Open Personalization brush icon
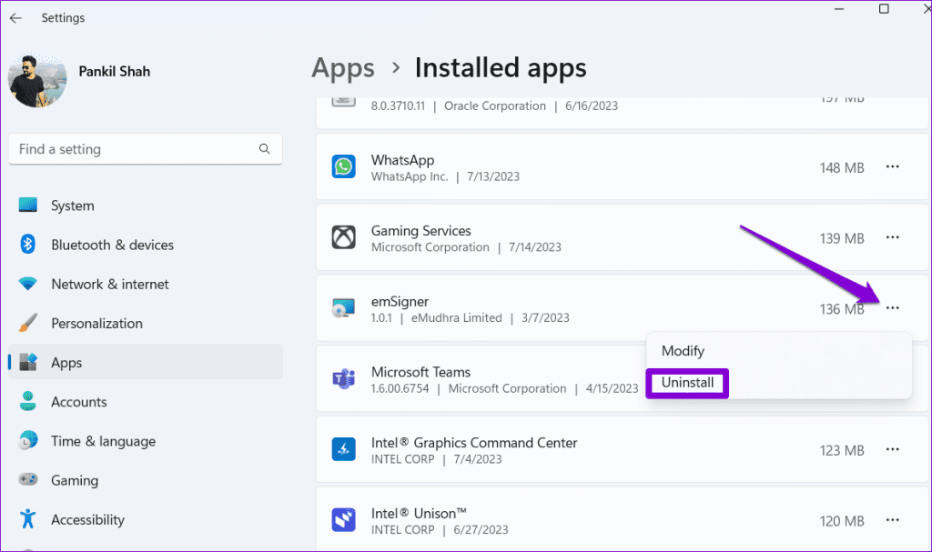932x552 pixels. point(28,323)
